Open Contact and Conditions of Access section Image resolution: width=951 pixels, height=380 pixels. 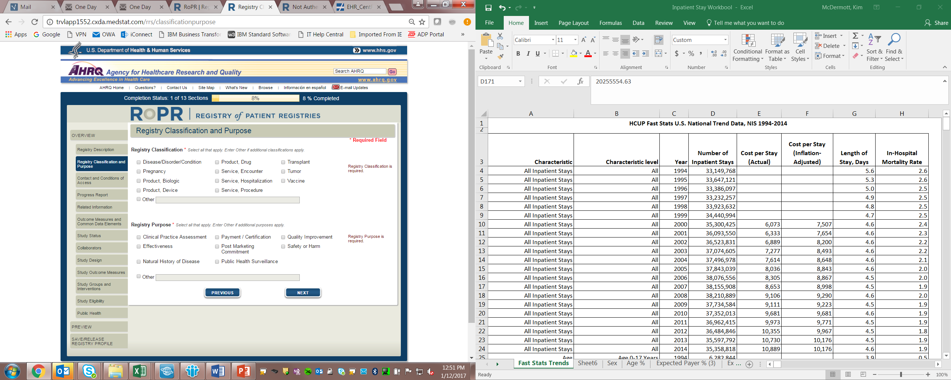click(x=101, y=180)
